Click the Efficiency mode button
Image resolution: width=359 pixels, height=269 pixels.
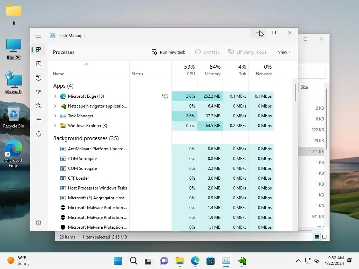coord(247,52)
